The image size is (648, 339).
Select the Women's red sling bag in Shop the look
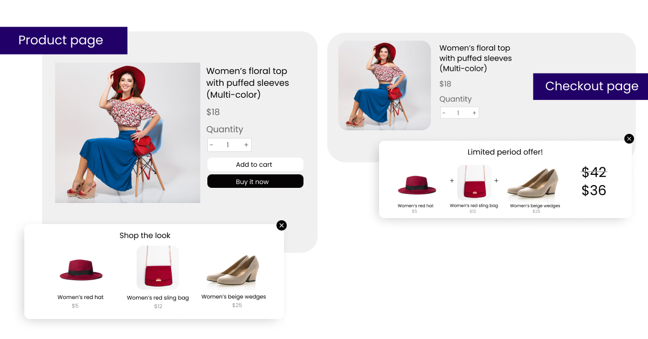tap(158, 267)
